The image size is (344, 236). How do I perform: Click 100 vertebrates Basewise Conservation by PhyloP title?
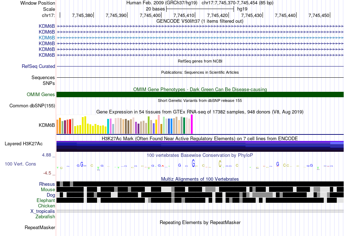(x=200, y=155)
